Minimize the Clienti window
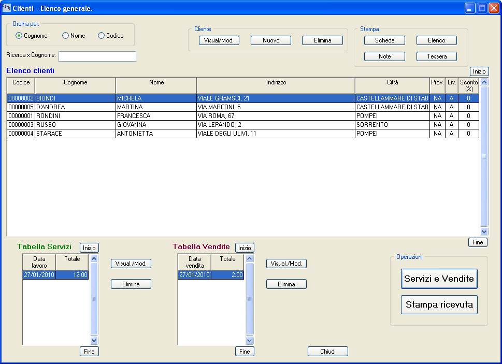Screen dimensions: 502x364 click(x=470, y=8)
